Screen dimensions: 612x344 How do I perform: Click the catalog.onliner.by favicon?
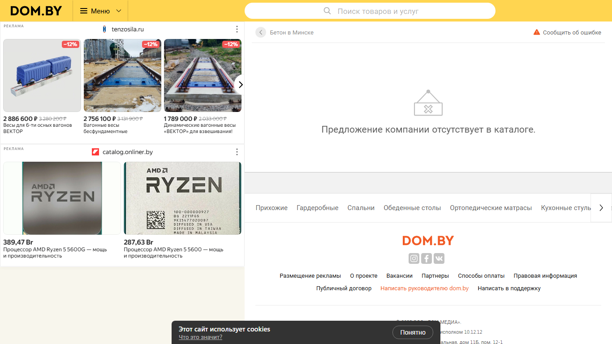tap(95, 152)
